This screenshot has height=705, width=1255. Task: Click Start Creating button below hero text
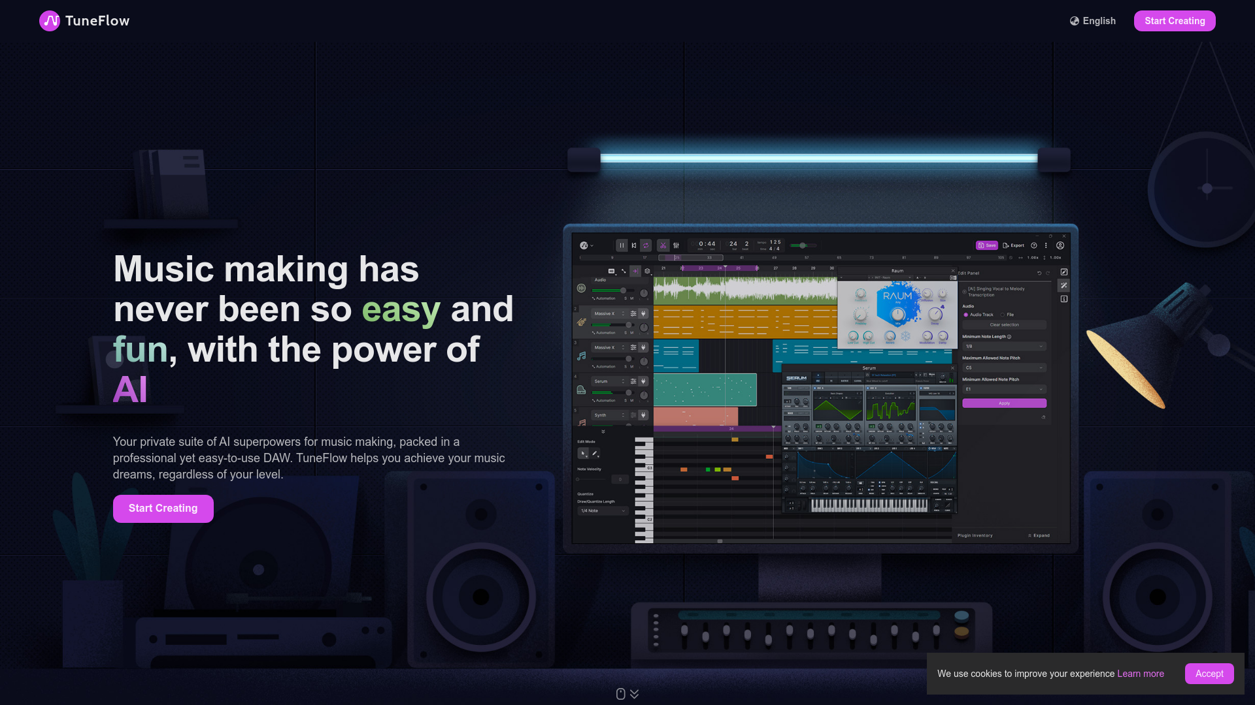click(163, 509)
